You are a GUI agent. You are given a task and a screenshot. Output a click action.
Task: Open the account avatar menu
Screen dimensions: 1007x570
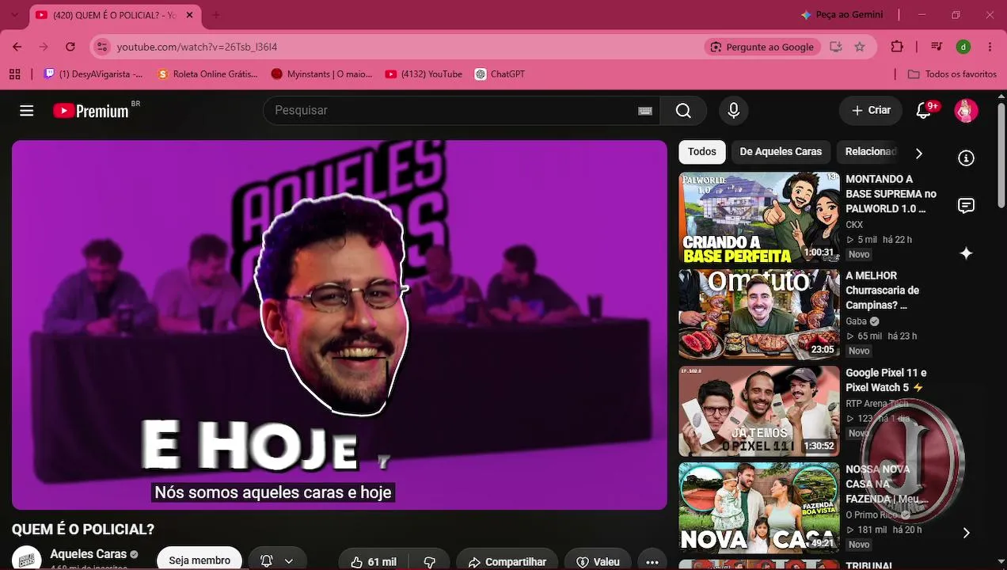click(966, 111)
